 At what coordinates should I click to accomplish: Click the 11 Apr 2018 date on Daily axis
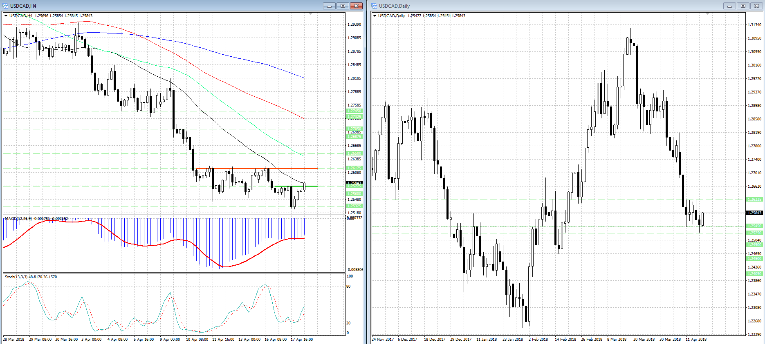point(696,340)
